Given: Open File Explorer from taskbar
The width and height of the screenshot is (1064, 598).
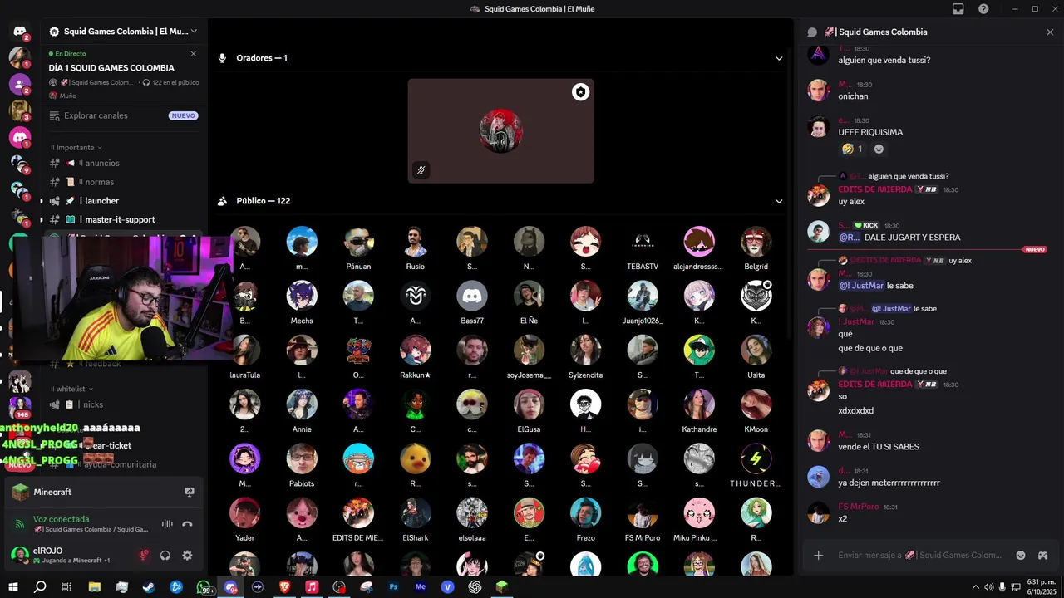Looking at the screenshot, I should click(x=95, y=586).
